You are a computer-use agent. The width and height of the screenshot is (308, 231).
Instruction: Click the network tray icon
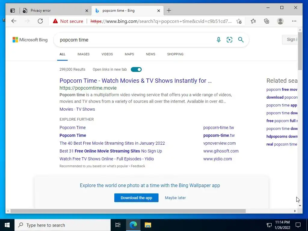pos(269,225)
